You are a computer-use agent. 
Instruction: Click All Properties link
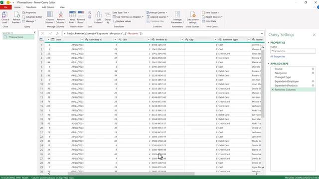pos(278,56)
